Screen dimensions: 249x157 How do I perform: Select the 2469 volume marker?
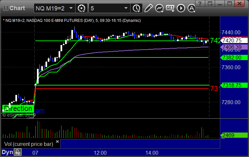point(234,135)
